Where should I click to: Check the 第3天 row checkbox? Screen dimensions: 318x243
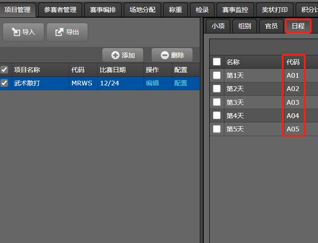[217, 102]
